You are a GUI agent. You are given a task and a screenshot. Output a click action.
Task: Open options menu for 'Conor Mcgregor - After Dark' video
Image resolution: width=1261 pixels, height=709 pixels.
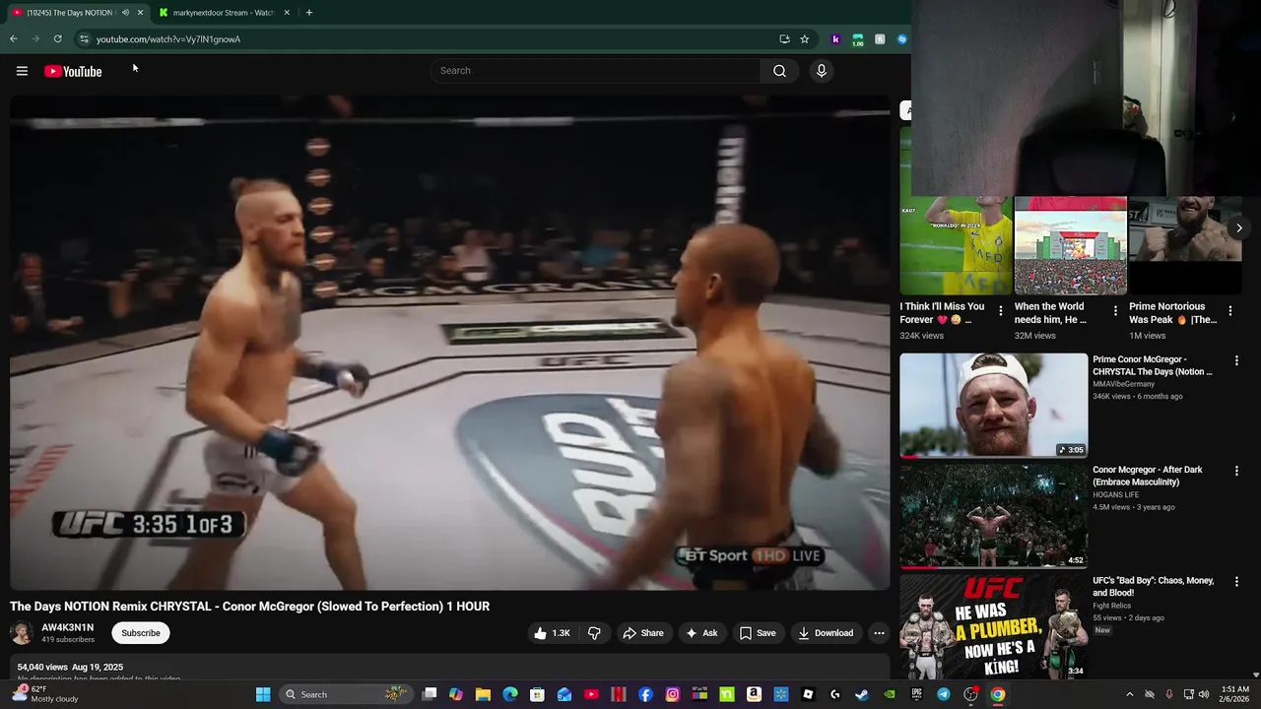[1236, 472]
